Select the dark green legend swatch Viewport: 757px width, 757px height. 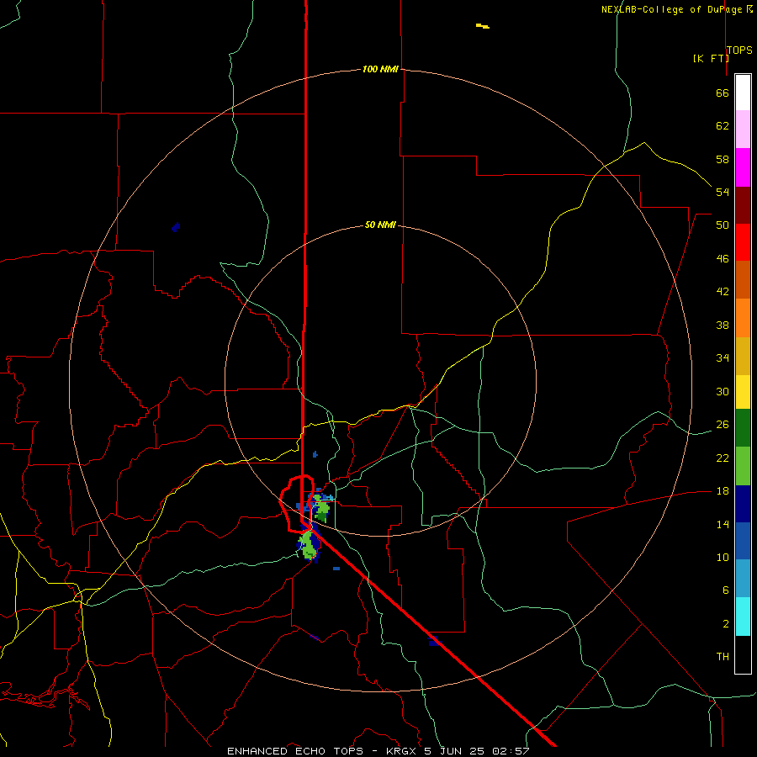[743, 428]
